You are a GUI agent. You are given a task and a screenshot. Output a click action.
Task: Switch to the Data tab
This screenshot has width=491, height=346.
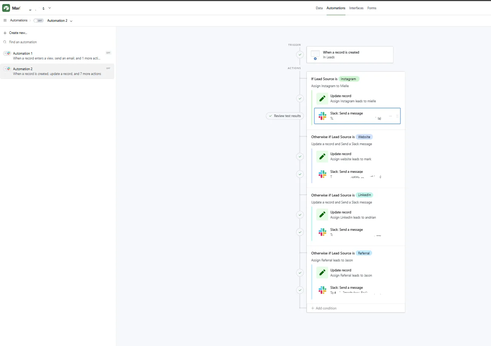pos(319,8)
